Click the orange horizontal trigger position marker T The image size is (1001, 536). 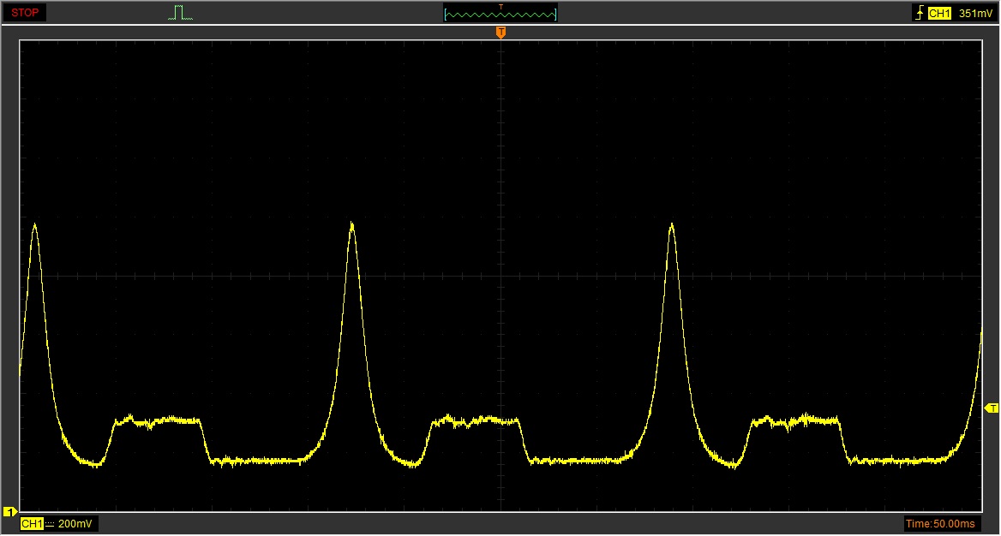501,33
